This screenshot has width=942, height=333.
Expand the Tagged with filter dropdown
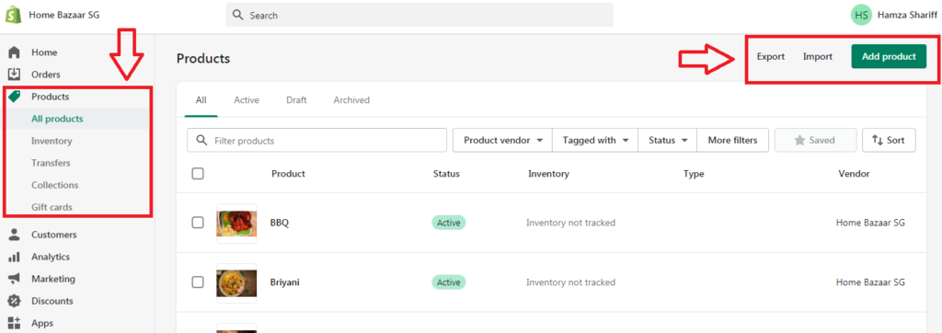tap(595, 140)
